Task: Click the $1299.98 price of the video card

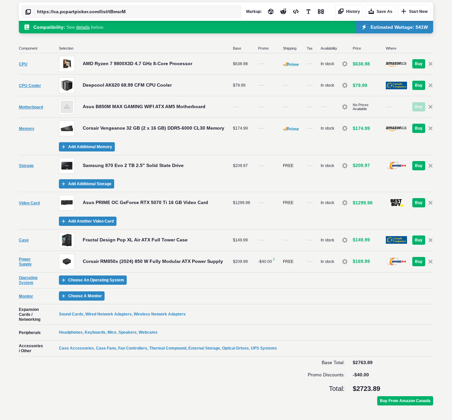Action: pyautogui.click(x=363, y=203)
